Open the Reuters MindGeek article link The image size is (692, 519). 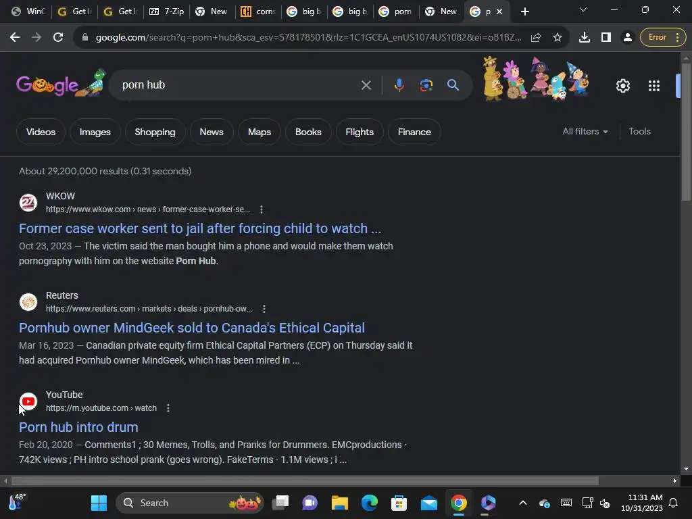pyautogui.click(x=192, y=328)
